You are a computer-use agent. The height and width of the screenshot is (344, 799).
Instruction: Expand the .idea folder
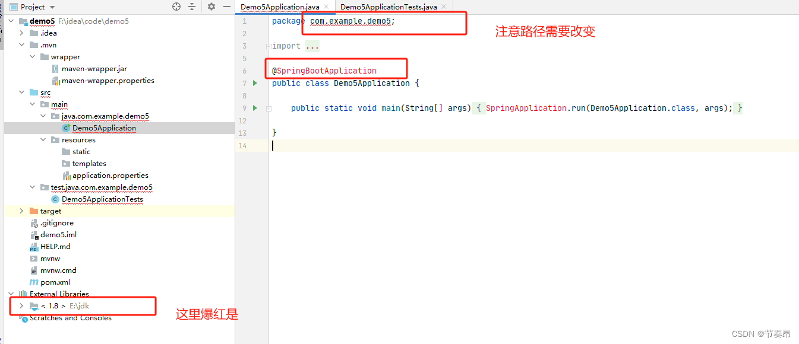(22, 33)
